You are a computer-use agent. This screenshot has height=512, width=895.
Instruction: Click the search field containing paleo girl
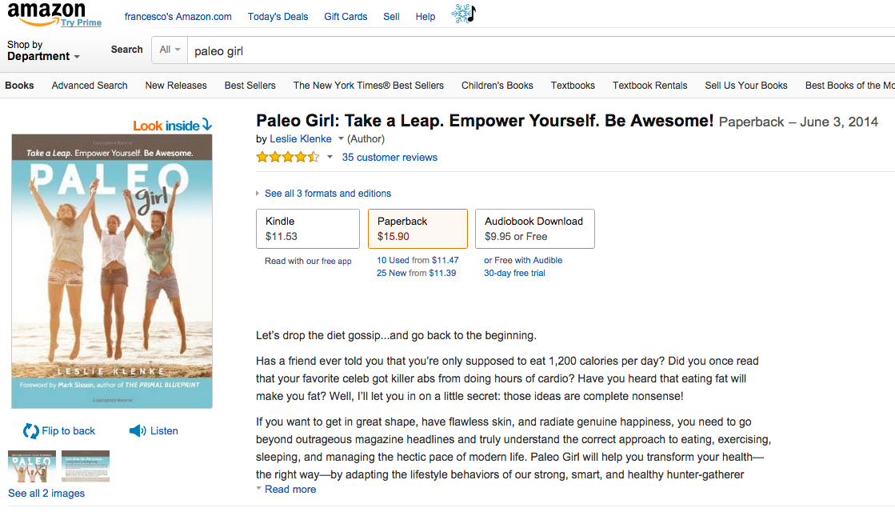(x=541, y=51)
